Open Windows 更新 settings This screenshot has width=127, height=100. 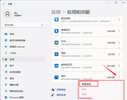24,97
